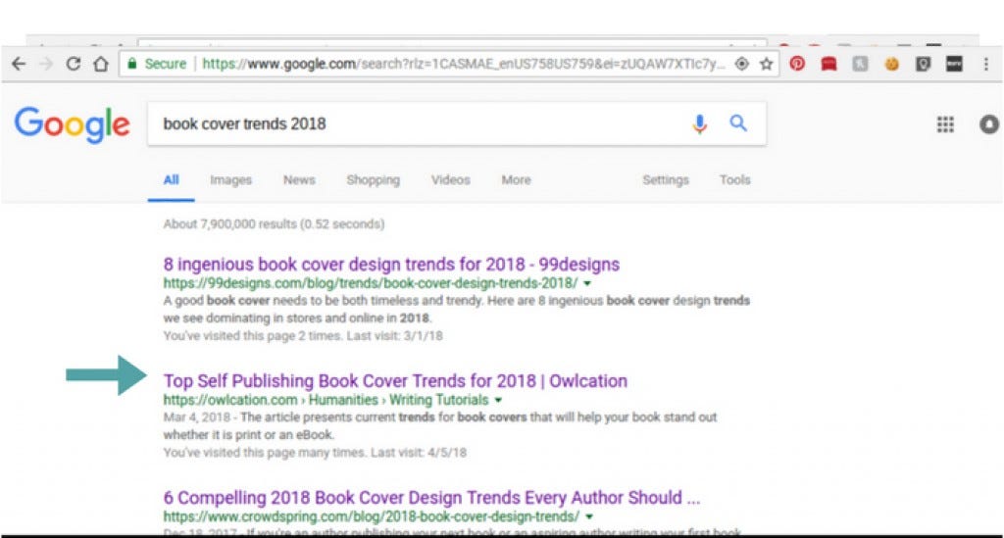Click the browser forward arrow
Image resolution: width=1004 pixels, height=538 pixels.
(x=45, y=64)
